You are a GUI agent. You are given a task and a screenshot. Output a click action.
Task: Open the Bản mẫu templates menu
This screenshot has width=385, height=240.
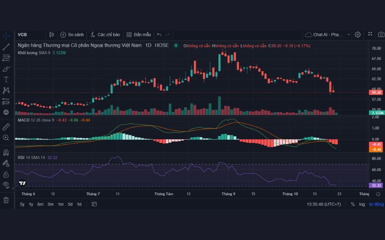click(x=139, y=35)
